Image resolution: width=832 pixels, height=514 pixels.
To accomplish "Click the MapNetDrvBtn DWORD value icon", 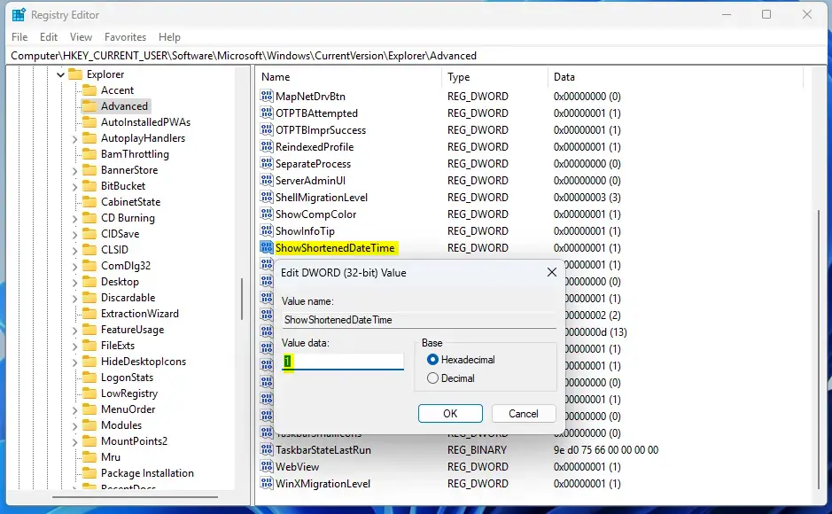I will tap(267, 96).
